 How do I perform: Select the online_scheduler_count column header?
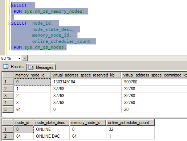pos(130,123)
